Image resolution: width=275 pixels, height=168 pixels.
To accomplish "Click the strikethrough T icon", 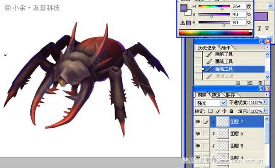I will (267, 28).
